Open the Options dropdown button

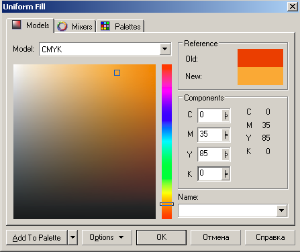(x=107, y=237)
